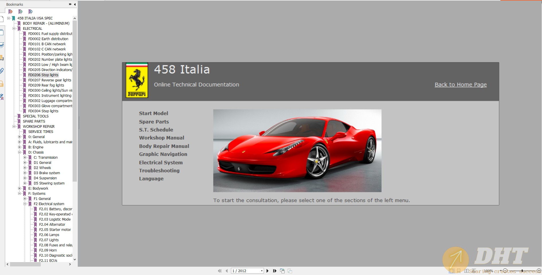This screenshot has width=542, height=275.
Task: Open Spare Parts from the menu
Action: (154, 122)
